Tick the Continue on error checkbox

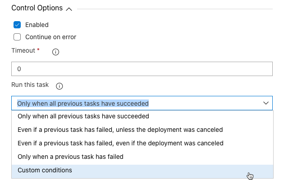tap(17, 37)
